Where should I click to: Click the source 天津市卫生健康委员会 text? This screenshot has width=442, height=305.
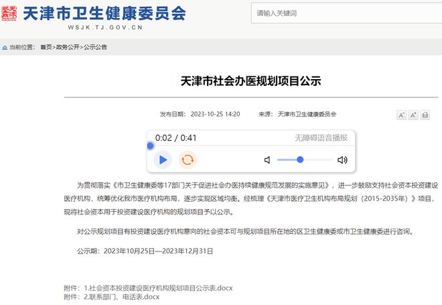click(x=307, y=114)
